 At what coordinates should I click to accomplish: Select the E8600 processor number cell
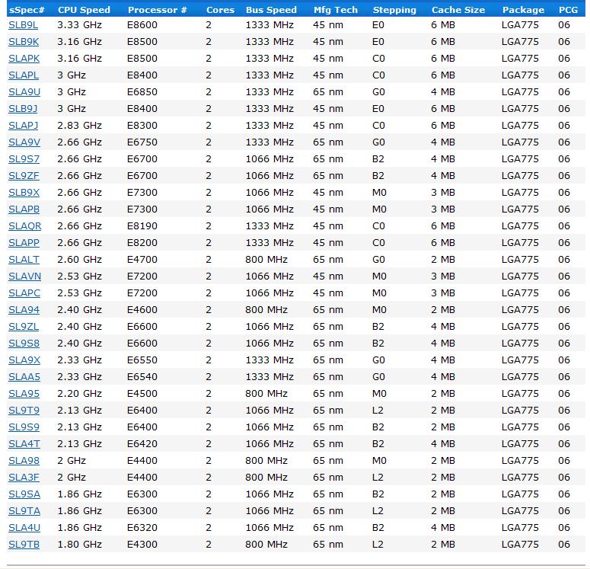[x=142, y=25]
